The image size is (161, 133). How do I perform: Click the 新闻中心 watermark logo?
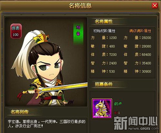(x=136, y=123)
